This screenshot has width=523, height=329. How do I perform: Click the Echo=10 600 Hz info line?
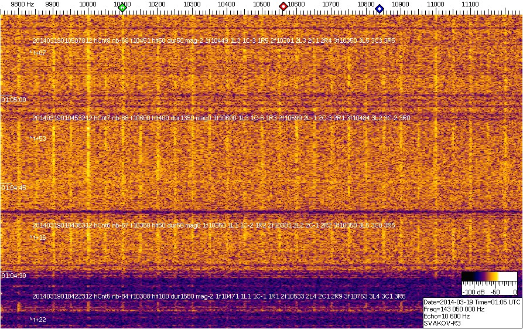448,316
